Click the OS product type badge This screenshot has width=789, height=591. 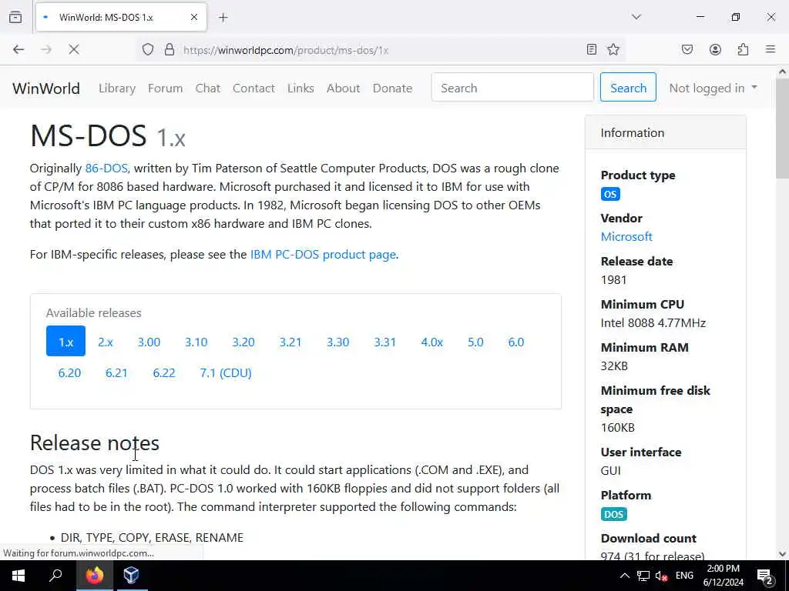[x=610, y=194]
